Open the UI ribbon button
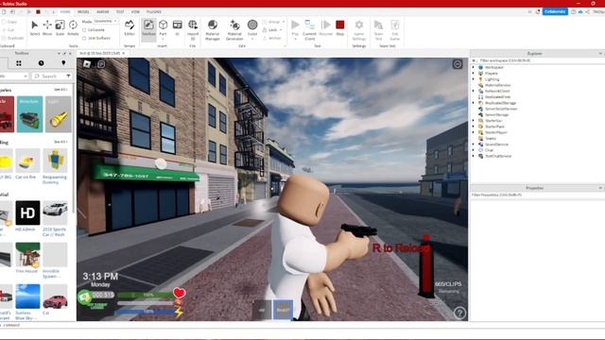The width and height of the screenshot is (605, 340). [177, 27]
